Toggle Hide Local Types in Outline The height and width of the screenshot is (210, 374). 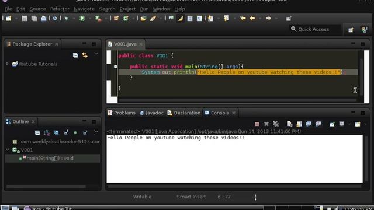(x=85, y=132)
